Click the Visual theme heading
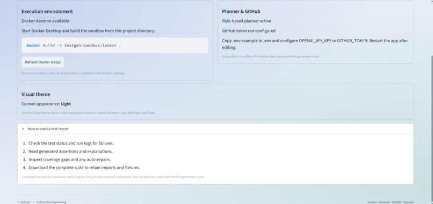433x204 pixels. 35,94
